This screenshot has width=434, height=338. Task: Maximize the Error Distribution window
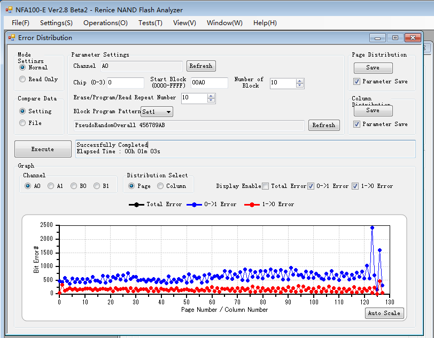pyautogui.click(x=396, y=38)
